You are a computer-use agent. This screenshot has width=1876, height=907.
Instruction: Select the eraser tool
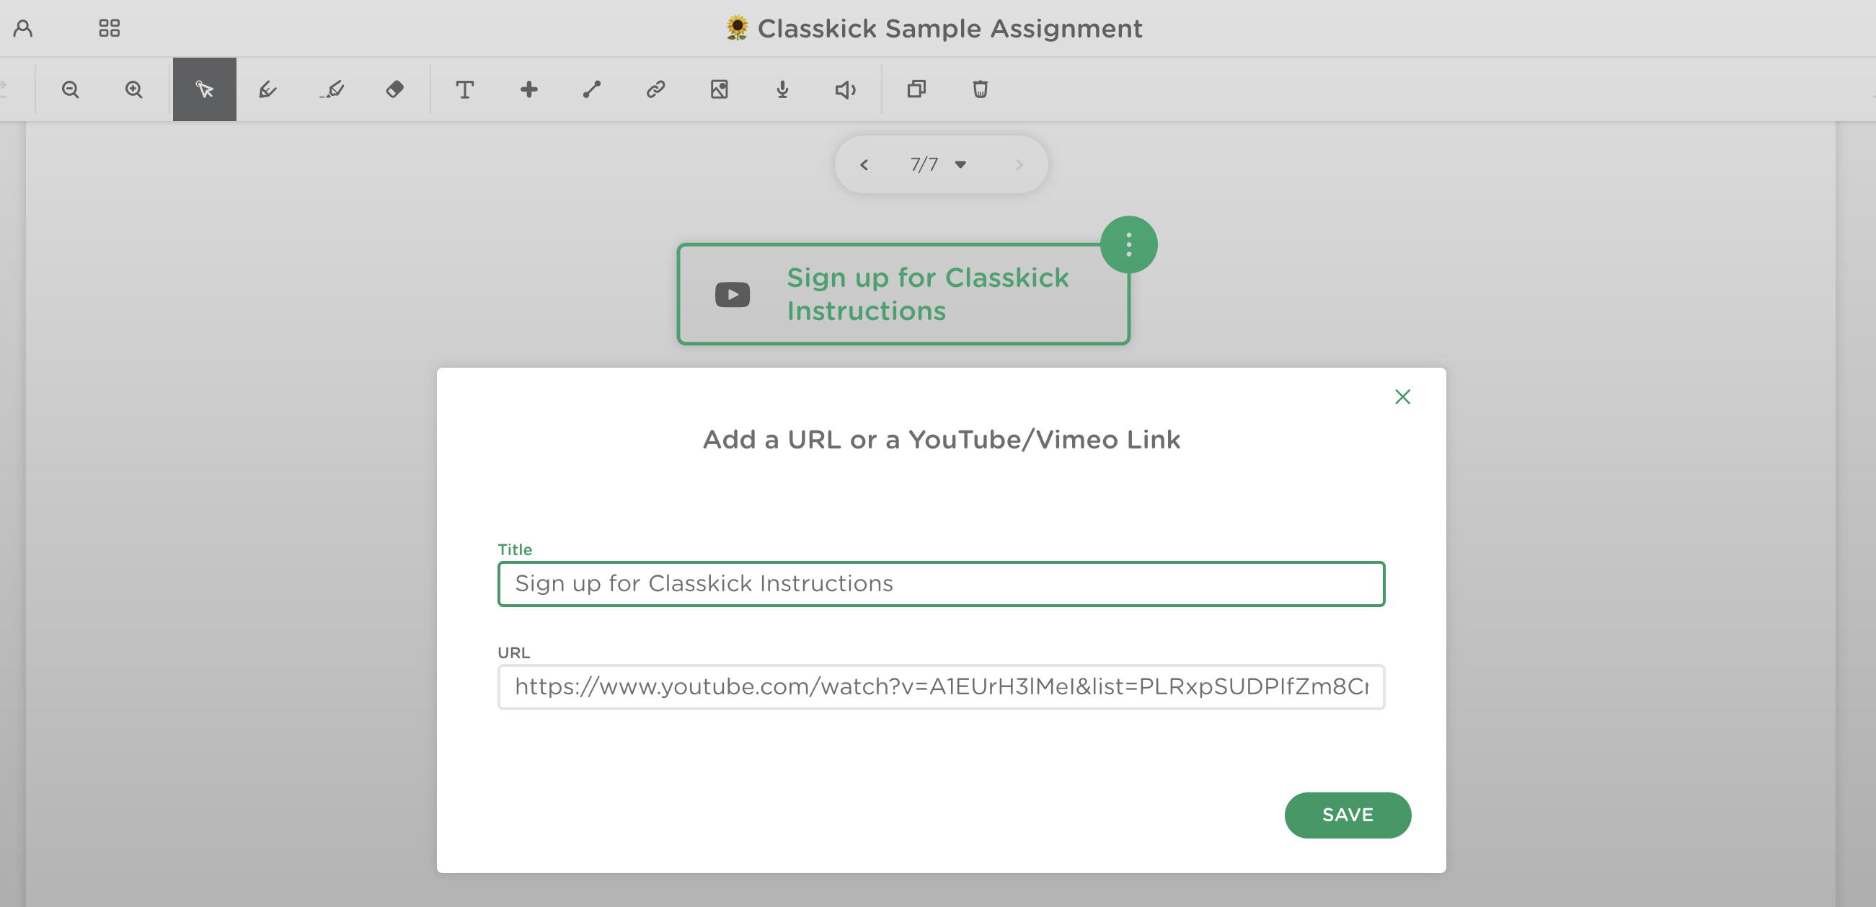pyautogui.click(x=394, y=89)
